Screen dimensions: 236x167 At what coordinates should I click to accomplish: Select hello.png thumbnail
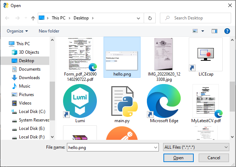[122, 57]
